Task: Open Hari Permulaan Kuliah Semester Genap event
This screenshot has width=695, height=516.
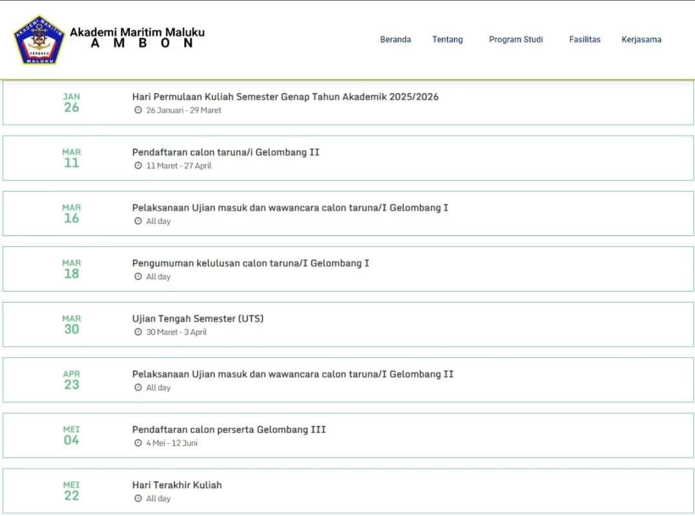Action: (285, 97)
